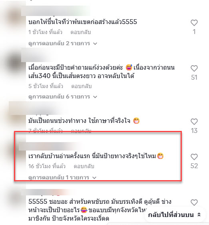Like the comment about road 340
This screenshot has width=209, height=225.
pos(194,68)
